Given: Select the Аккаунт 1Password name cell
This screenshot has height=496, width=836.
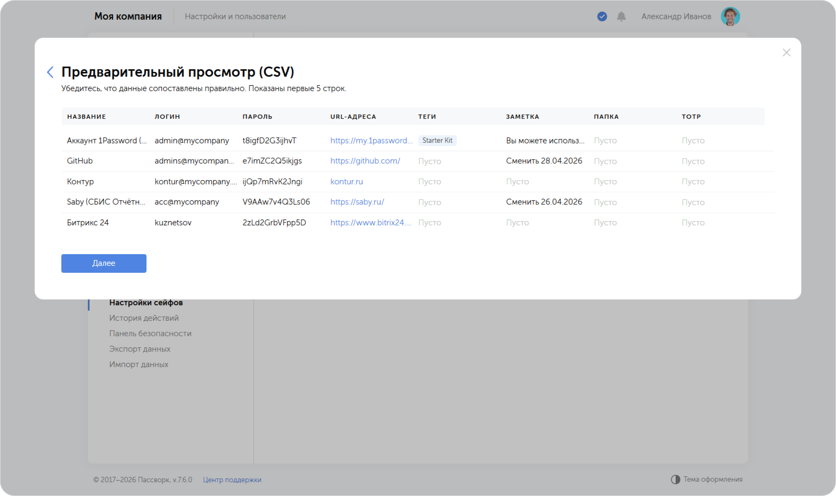Looking at the screenshot, I should pyautogui.click(x=107, y=141).
